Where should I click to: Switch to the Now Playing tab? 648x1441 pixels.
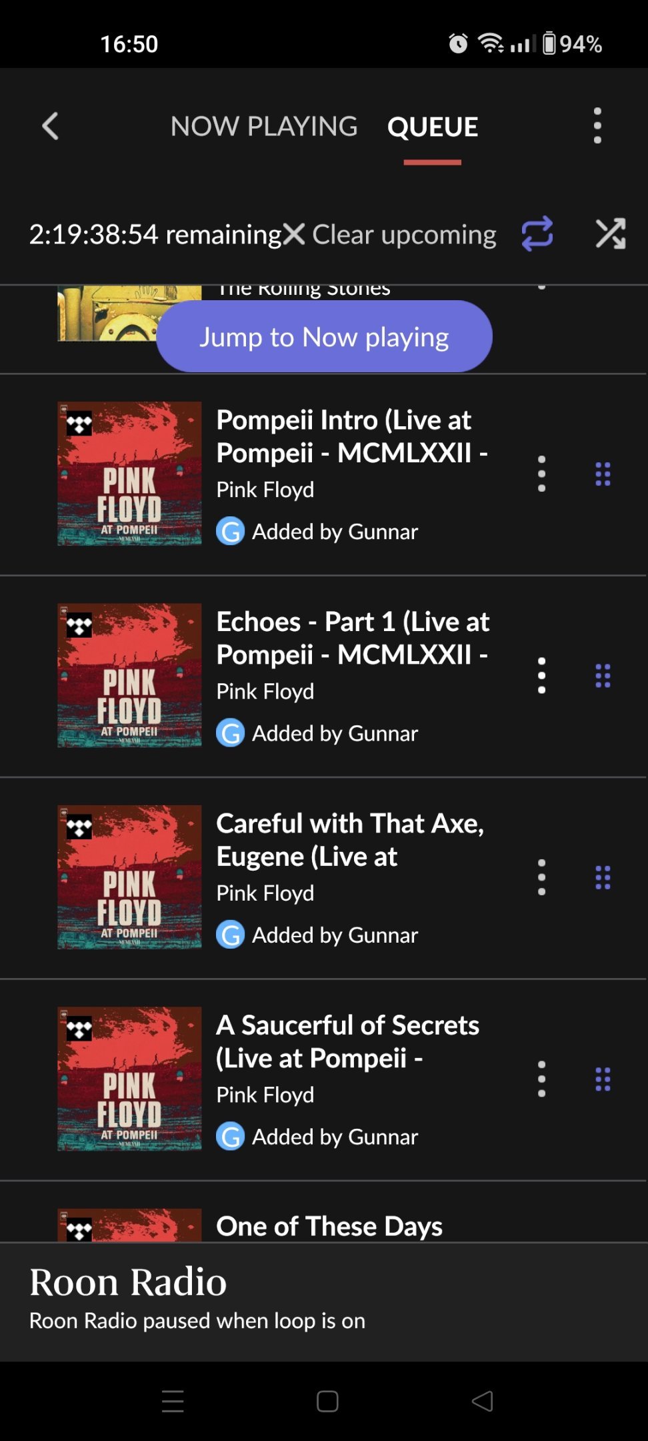click(264, 126)
